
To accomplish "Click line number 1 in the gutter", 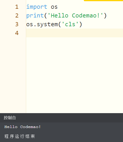I will point(17,7).
